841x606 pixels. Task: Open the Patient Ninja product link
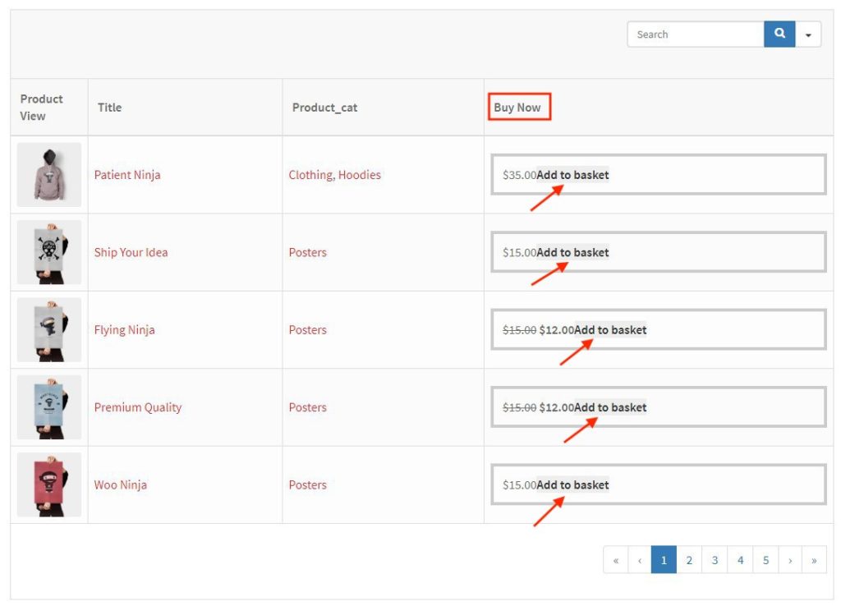[127, 175]
